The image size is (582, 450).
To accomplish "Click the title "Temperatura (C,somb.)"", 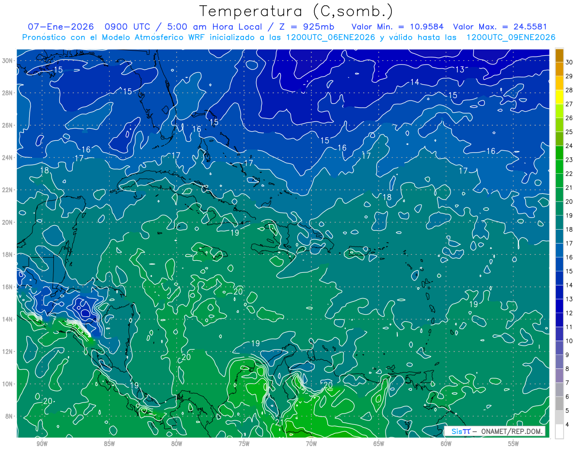I will [x=296, y=12].
